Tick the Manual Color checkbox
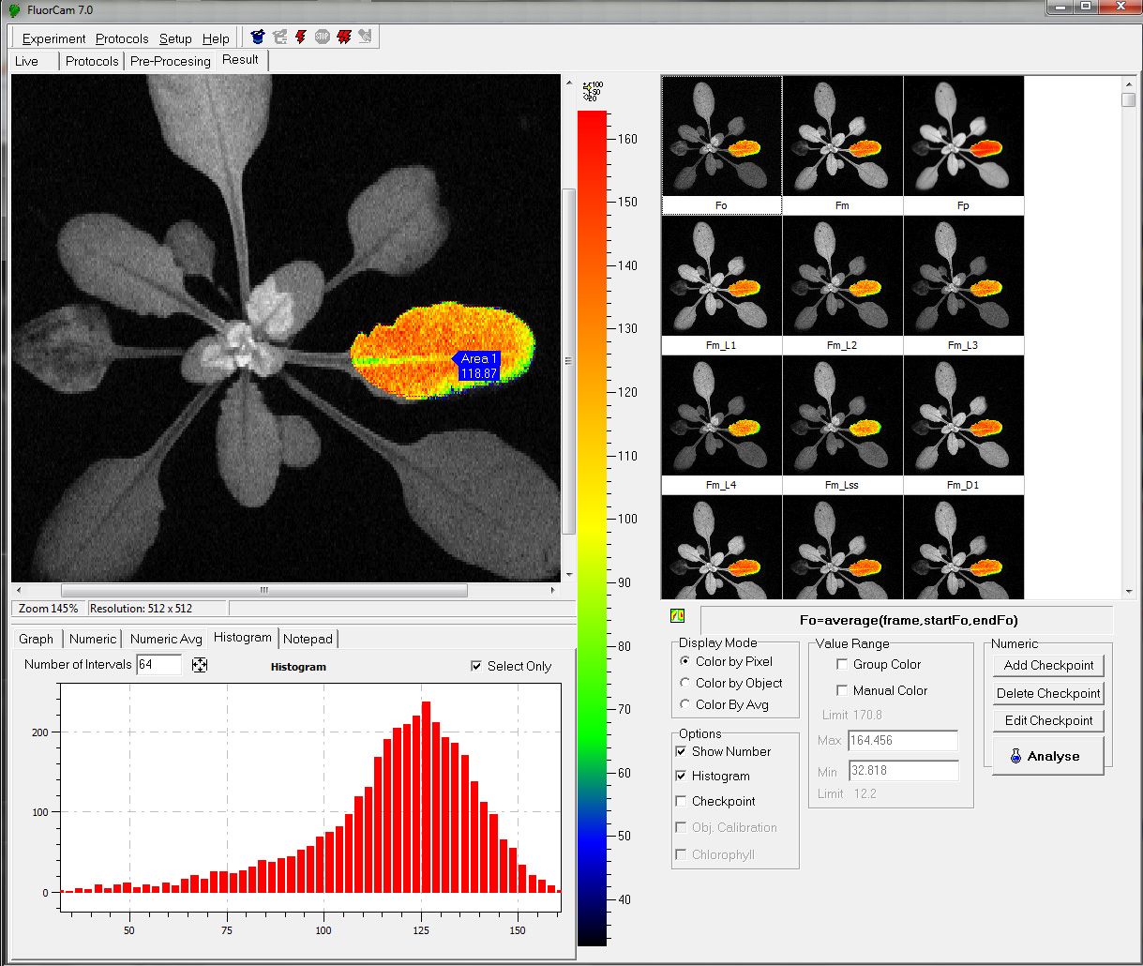 [842, 690]
